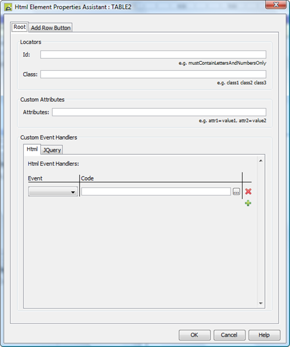
Task: Switch to the JQuery event handlers tab
Action: pyautogui.click(x=52, y=150)
